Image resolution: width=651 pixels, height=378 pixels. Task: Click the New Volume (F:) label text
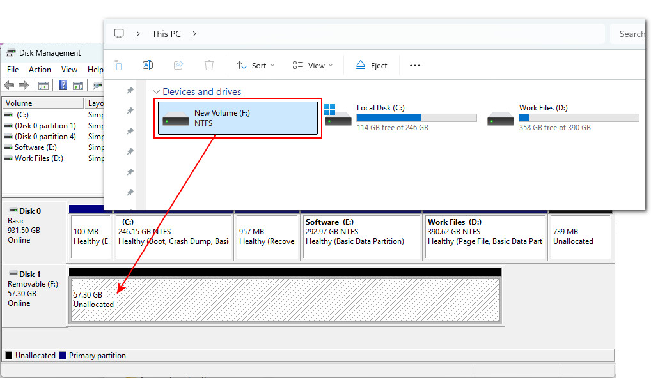(222, 113)
